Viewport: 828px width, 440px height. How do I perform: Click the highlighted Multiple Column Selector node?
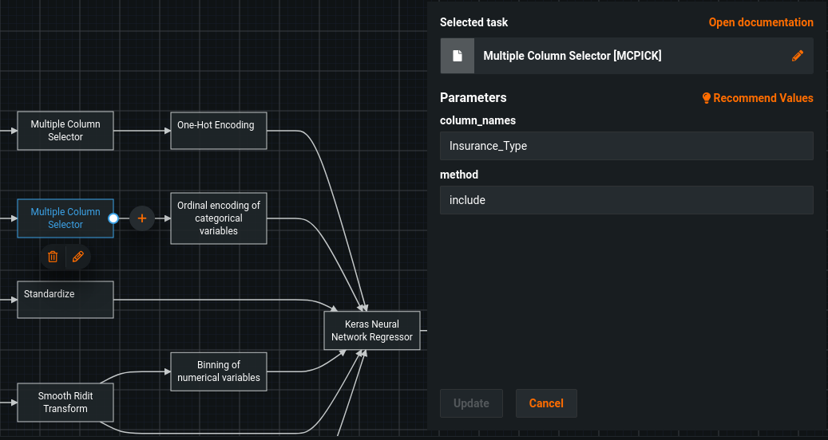[x=65, y=218]
